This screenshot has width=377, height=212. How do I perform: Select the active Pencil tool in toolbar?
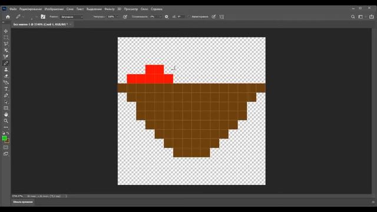tap(6, 63)
